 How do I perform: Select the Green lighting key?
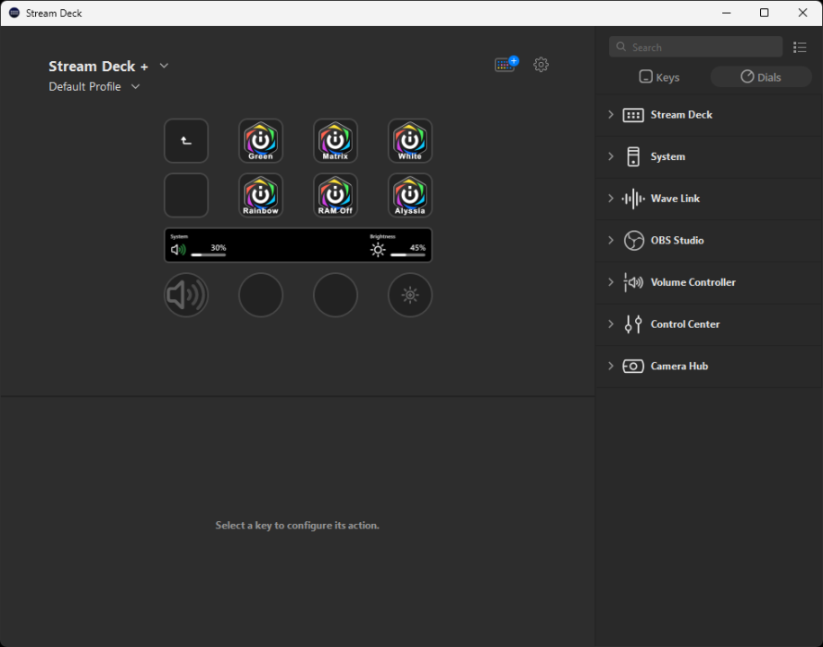click(x=260, y=140)
